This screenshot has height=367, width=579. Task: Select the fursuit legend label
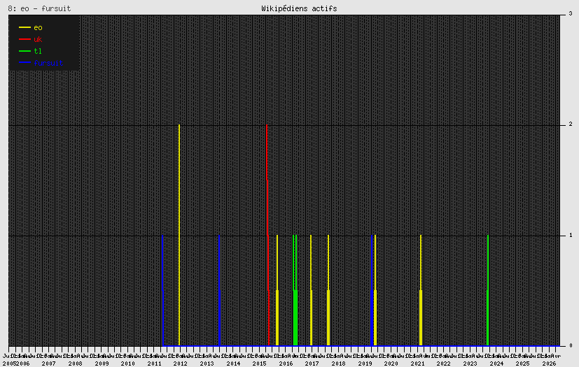point(48,63)
